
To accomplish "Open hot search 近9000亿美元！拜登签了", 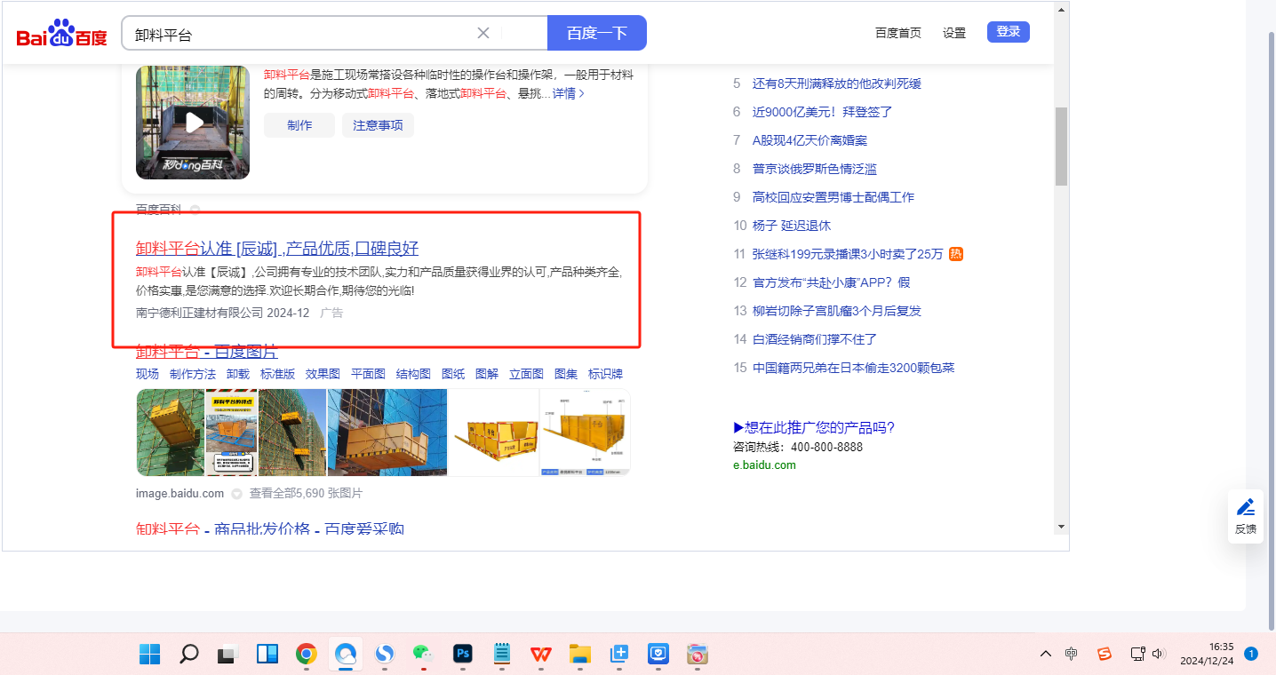I will click(823, 112).
